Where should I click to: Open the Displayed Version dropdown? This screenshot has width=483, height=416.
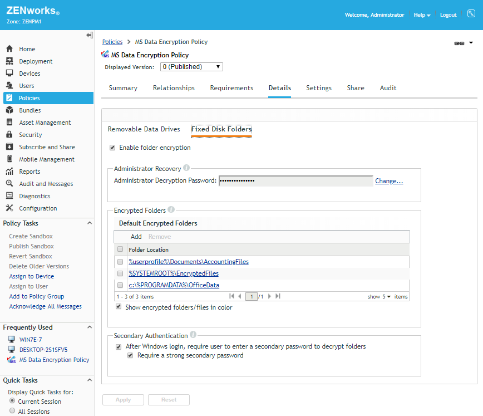coord(191,67)
